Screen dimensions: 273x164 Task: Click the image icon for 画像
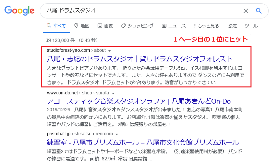100,26
